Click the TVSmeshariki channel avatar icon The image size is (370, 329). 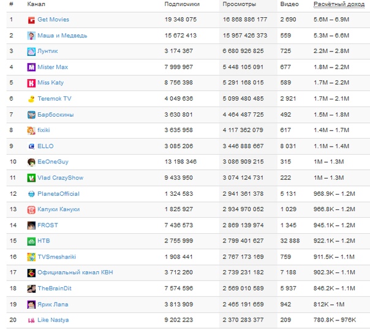31,257
